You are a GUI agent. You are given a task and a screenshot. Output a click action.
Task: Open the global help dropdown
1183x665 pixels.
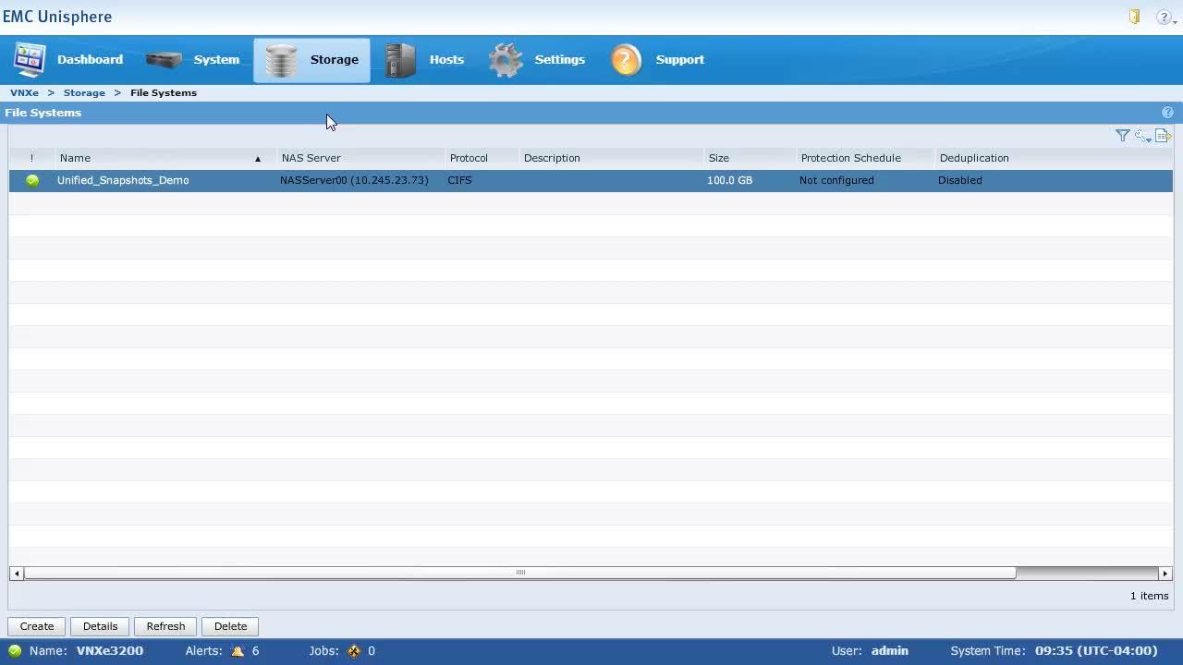pos(1165,17)
